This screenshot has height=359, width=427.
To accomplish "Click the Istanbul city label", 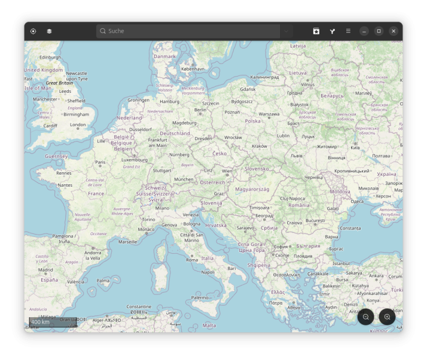I will (341, 263).
